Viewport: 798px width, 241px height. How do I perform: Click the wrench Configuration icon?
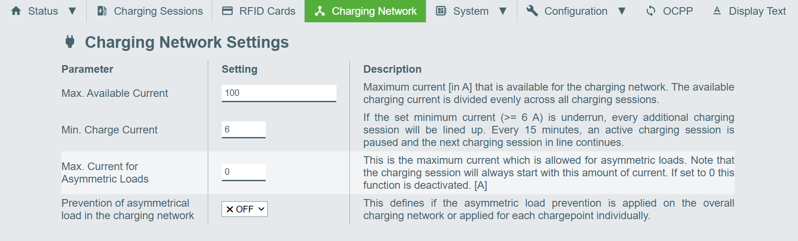[x=532, y=11]
